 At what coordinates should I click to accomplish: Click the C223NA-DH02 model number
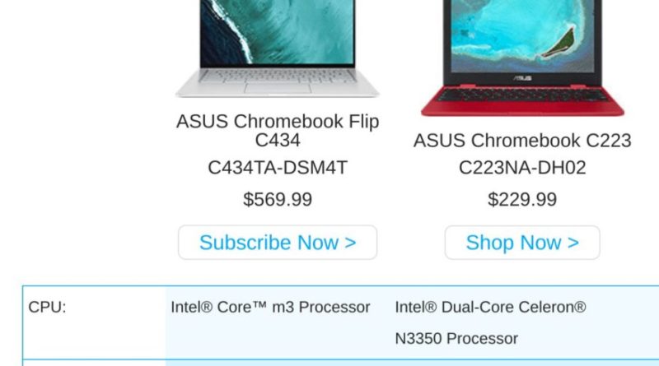(522, 168)
